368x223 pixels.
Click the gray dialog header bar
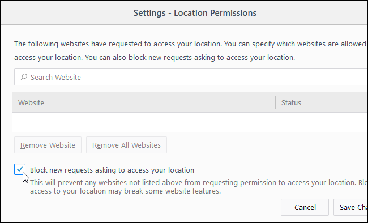coord(184,12)
